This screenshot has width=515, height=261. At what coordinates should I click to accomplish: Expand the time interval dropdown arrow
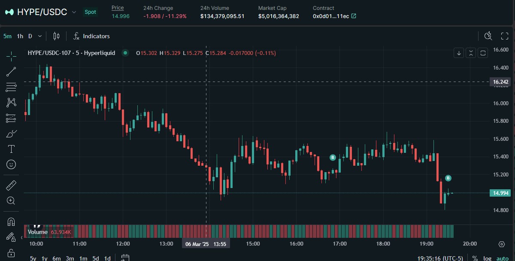pos(40,36)
